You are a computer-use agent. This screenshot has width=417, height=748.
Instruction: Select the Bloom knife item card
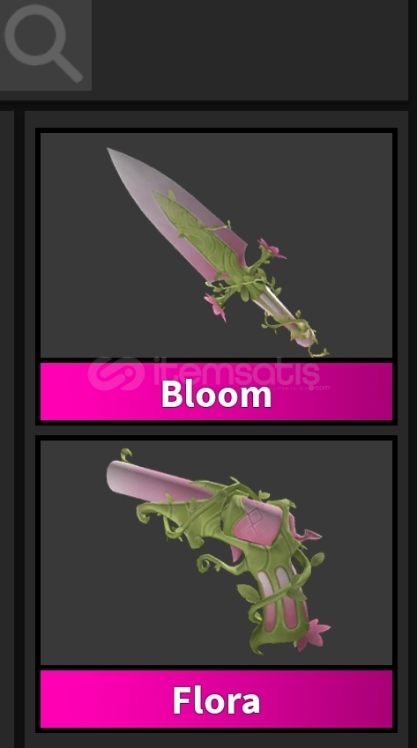[x=216, y=277]
